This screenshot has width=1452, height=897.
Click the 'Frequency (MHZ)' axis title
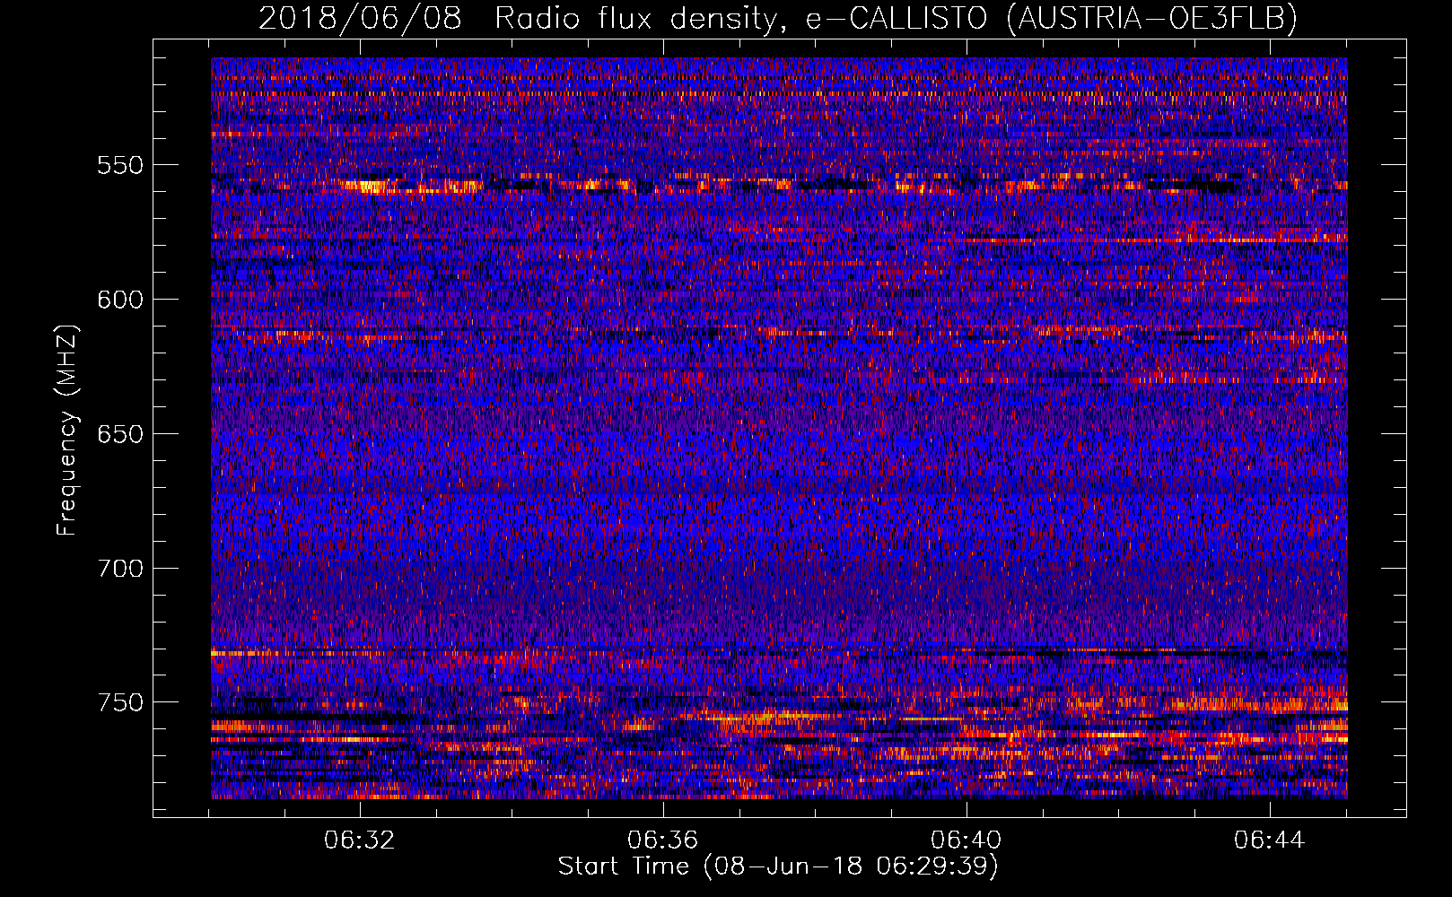point(67,431)
